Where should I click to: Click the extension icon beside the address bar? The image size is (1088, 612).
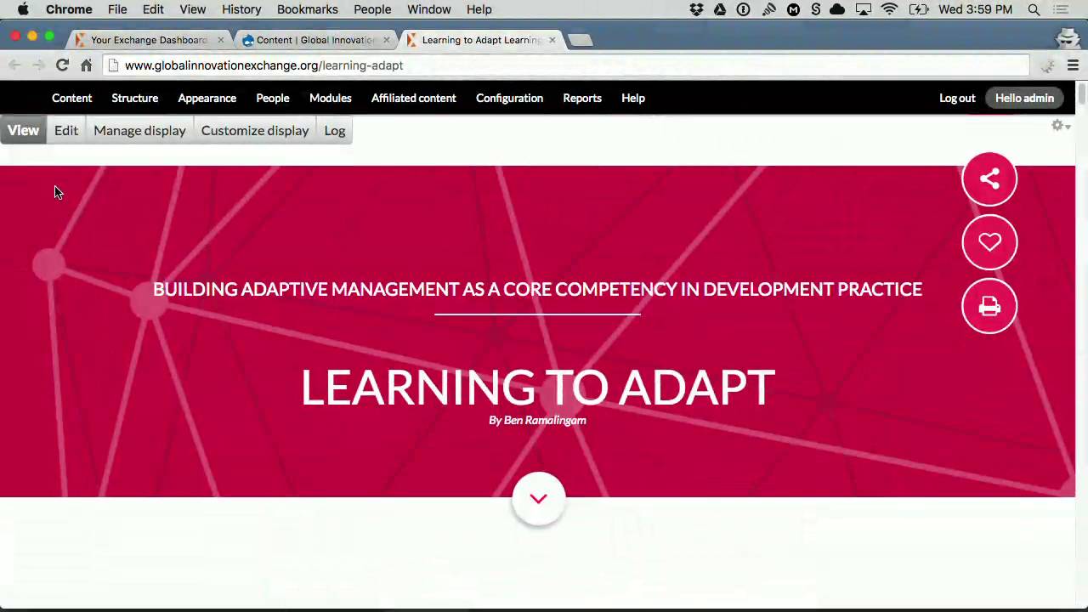pos(1047,65)
